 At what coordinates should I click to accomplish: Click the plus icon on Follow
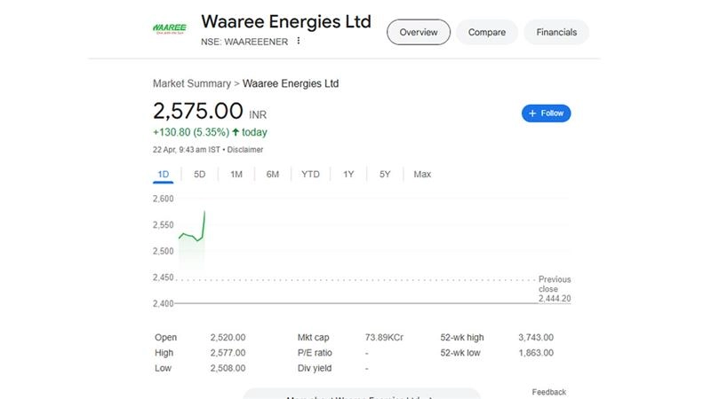point(532,113)
